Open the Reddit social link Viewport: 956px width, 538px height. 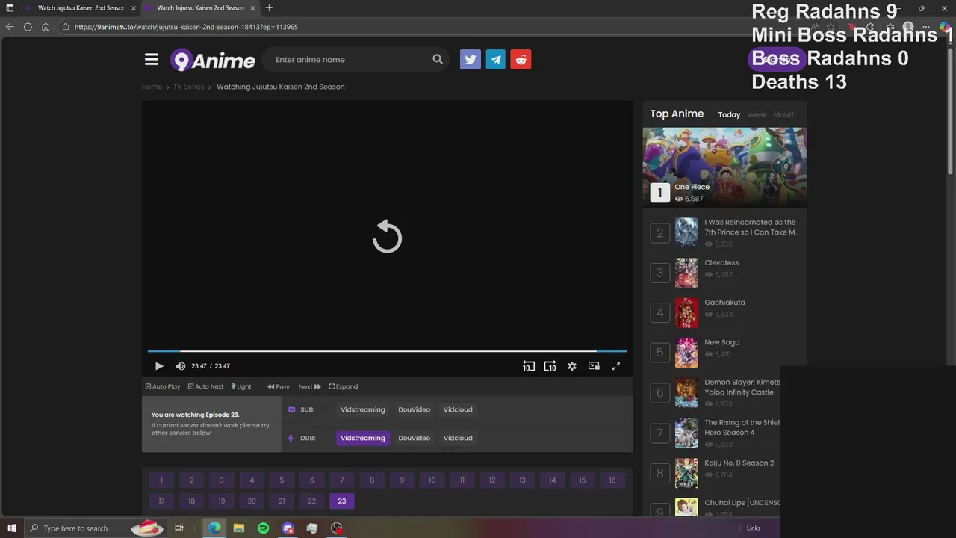pyautogui.click(x=521, y=60)
